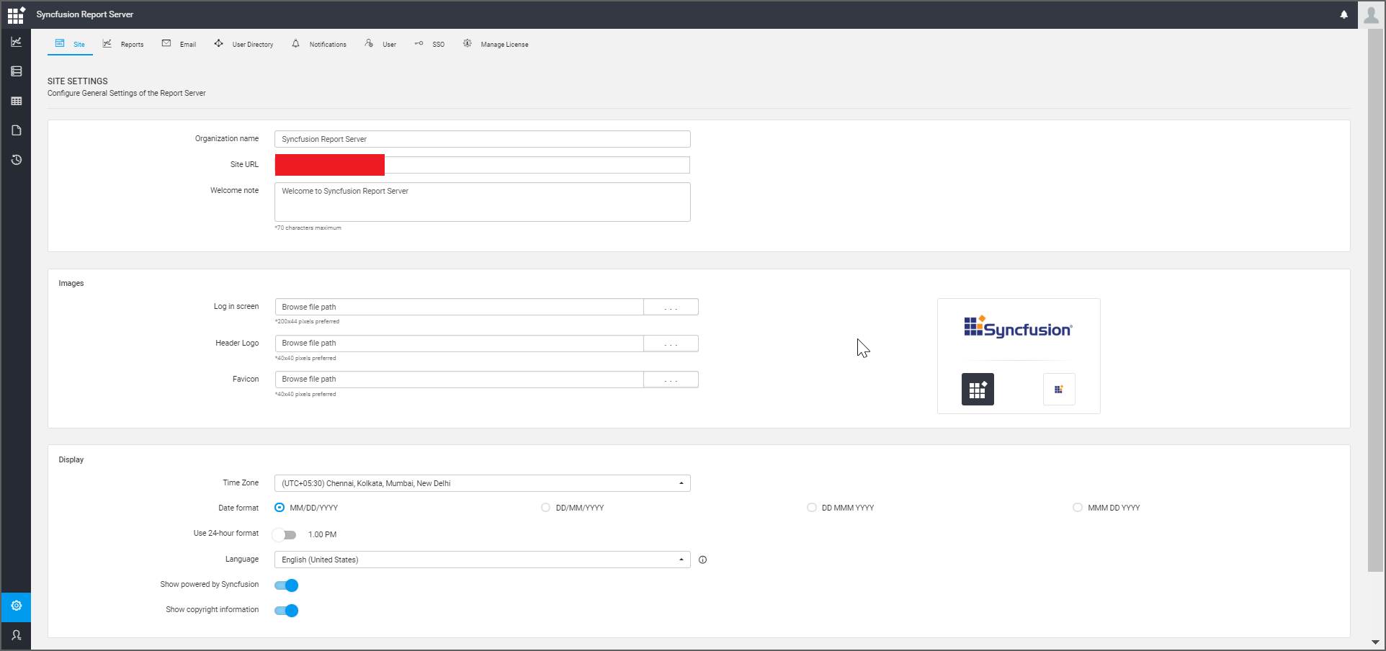
Task: Click the favicon preview thumbnail
Action: pyautogui.click(x=1059, y=389)
